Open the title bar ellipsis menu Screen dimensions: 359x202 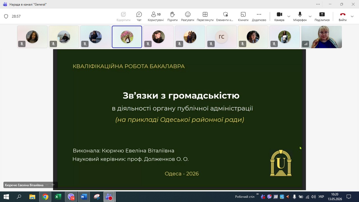(x=318, y=4)
